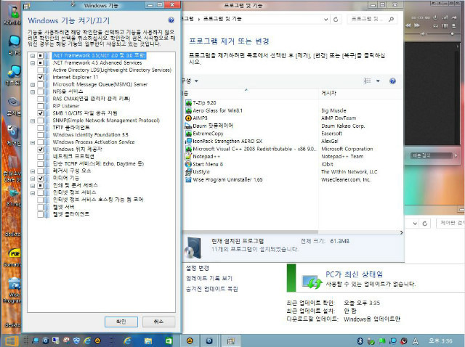Click the Programs and Features breadcrumb
Screen dimensions: 465x347
point(222,19)
